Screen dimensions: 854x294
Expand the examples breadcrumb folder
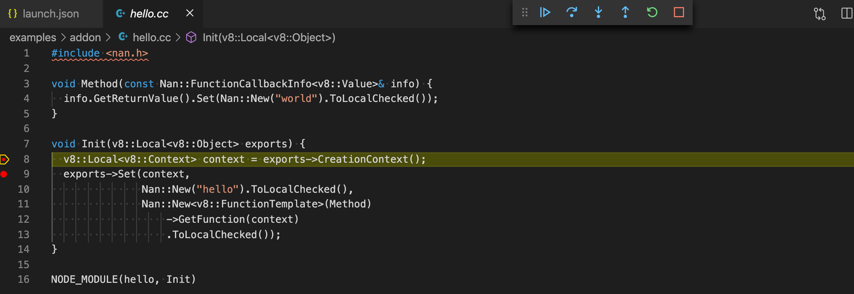(x=33, y=37)
